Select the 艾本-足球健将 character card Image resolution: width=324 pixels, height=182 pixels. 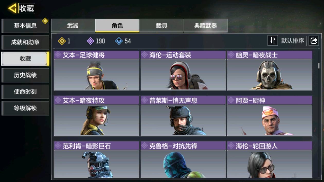(96, 71)
